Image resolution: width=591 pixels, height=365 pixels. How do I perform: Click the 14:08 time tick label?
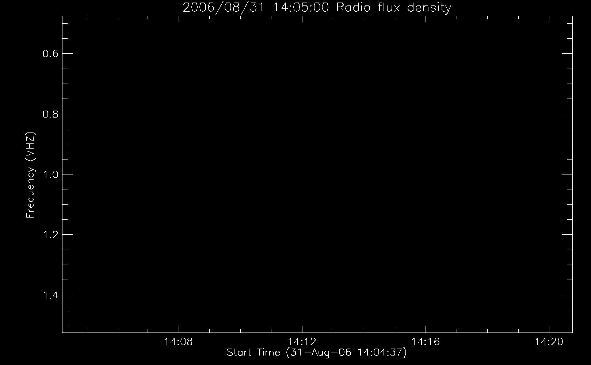pos(179,342)
